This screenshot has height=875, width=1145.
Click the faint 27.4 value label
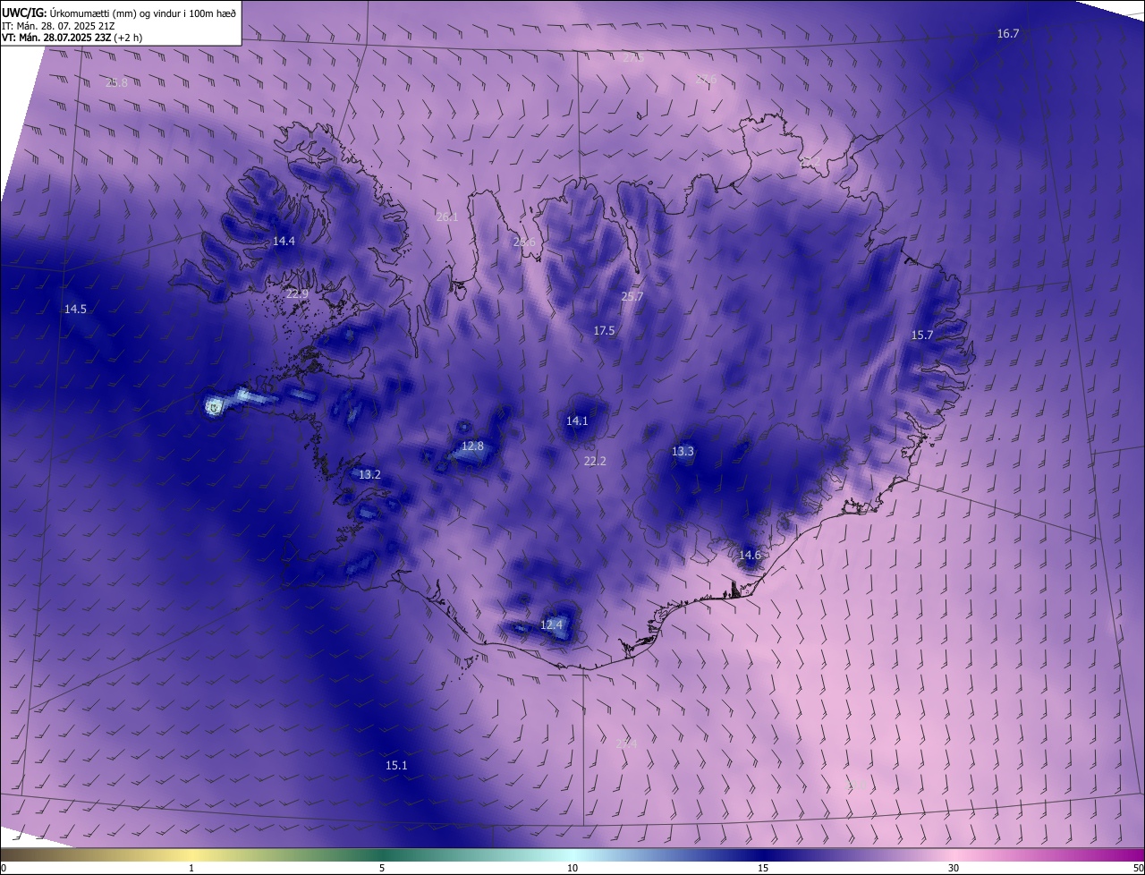[x=626, y=743]
